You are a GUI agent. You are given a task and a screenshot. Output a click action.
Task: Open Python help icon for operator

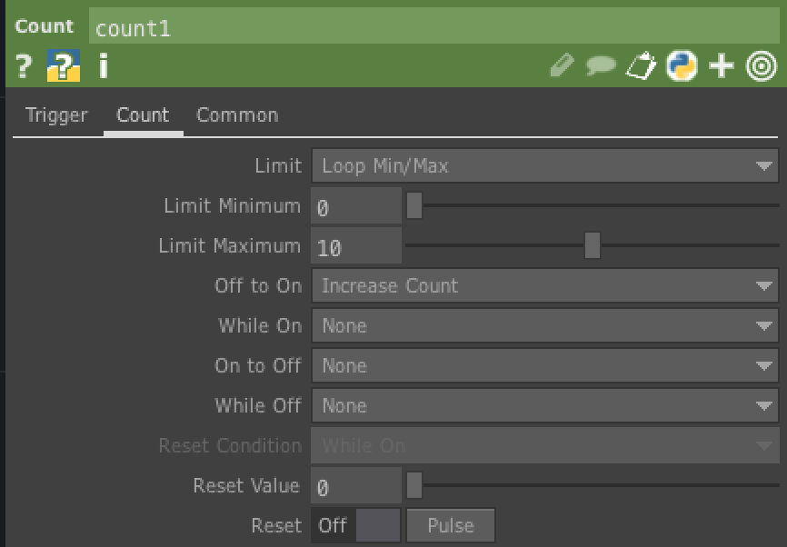[64, 66]
